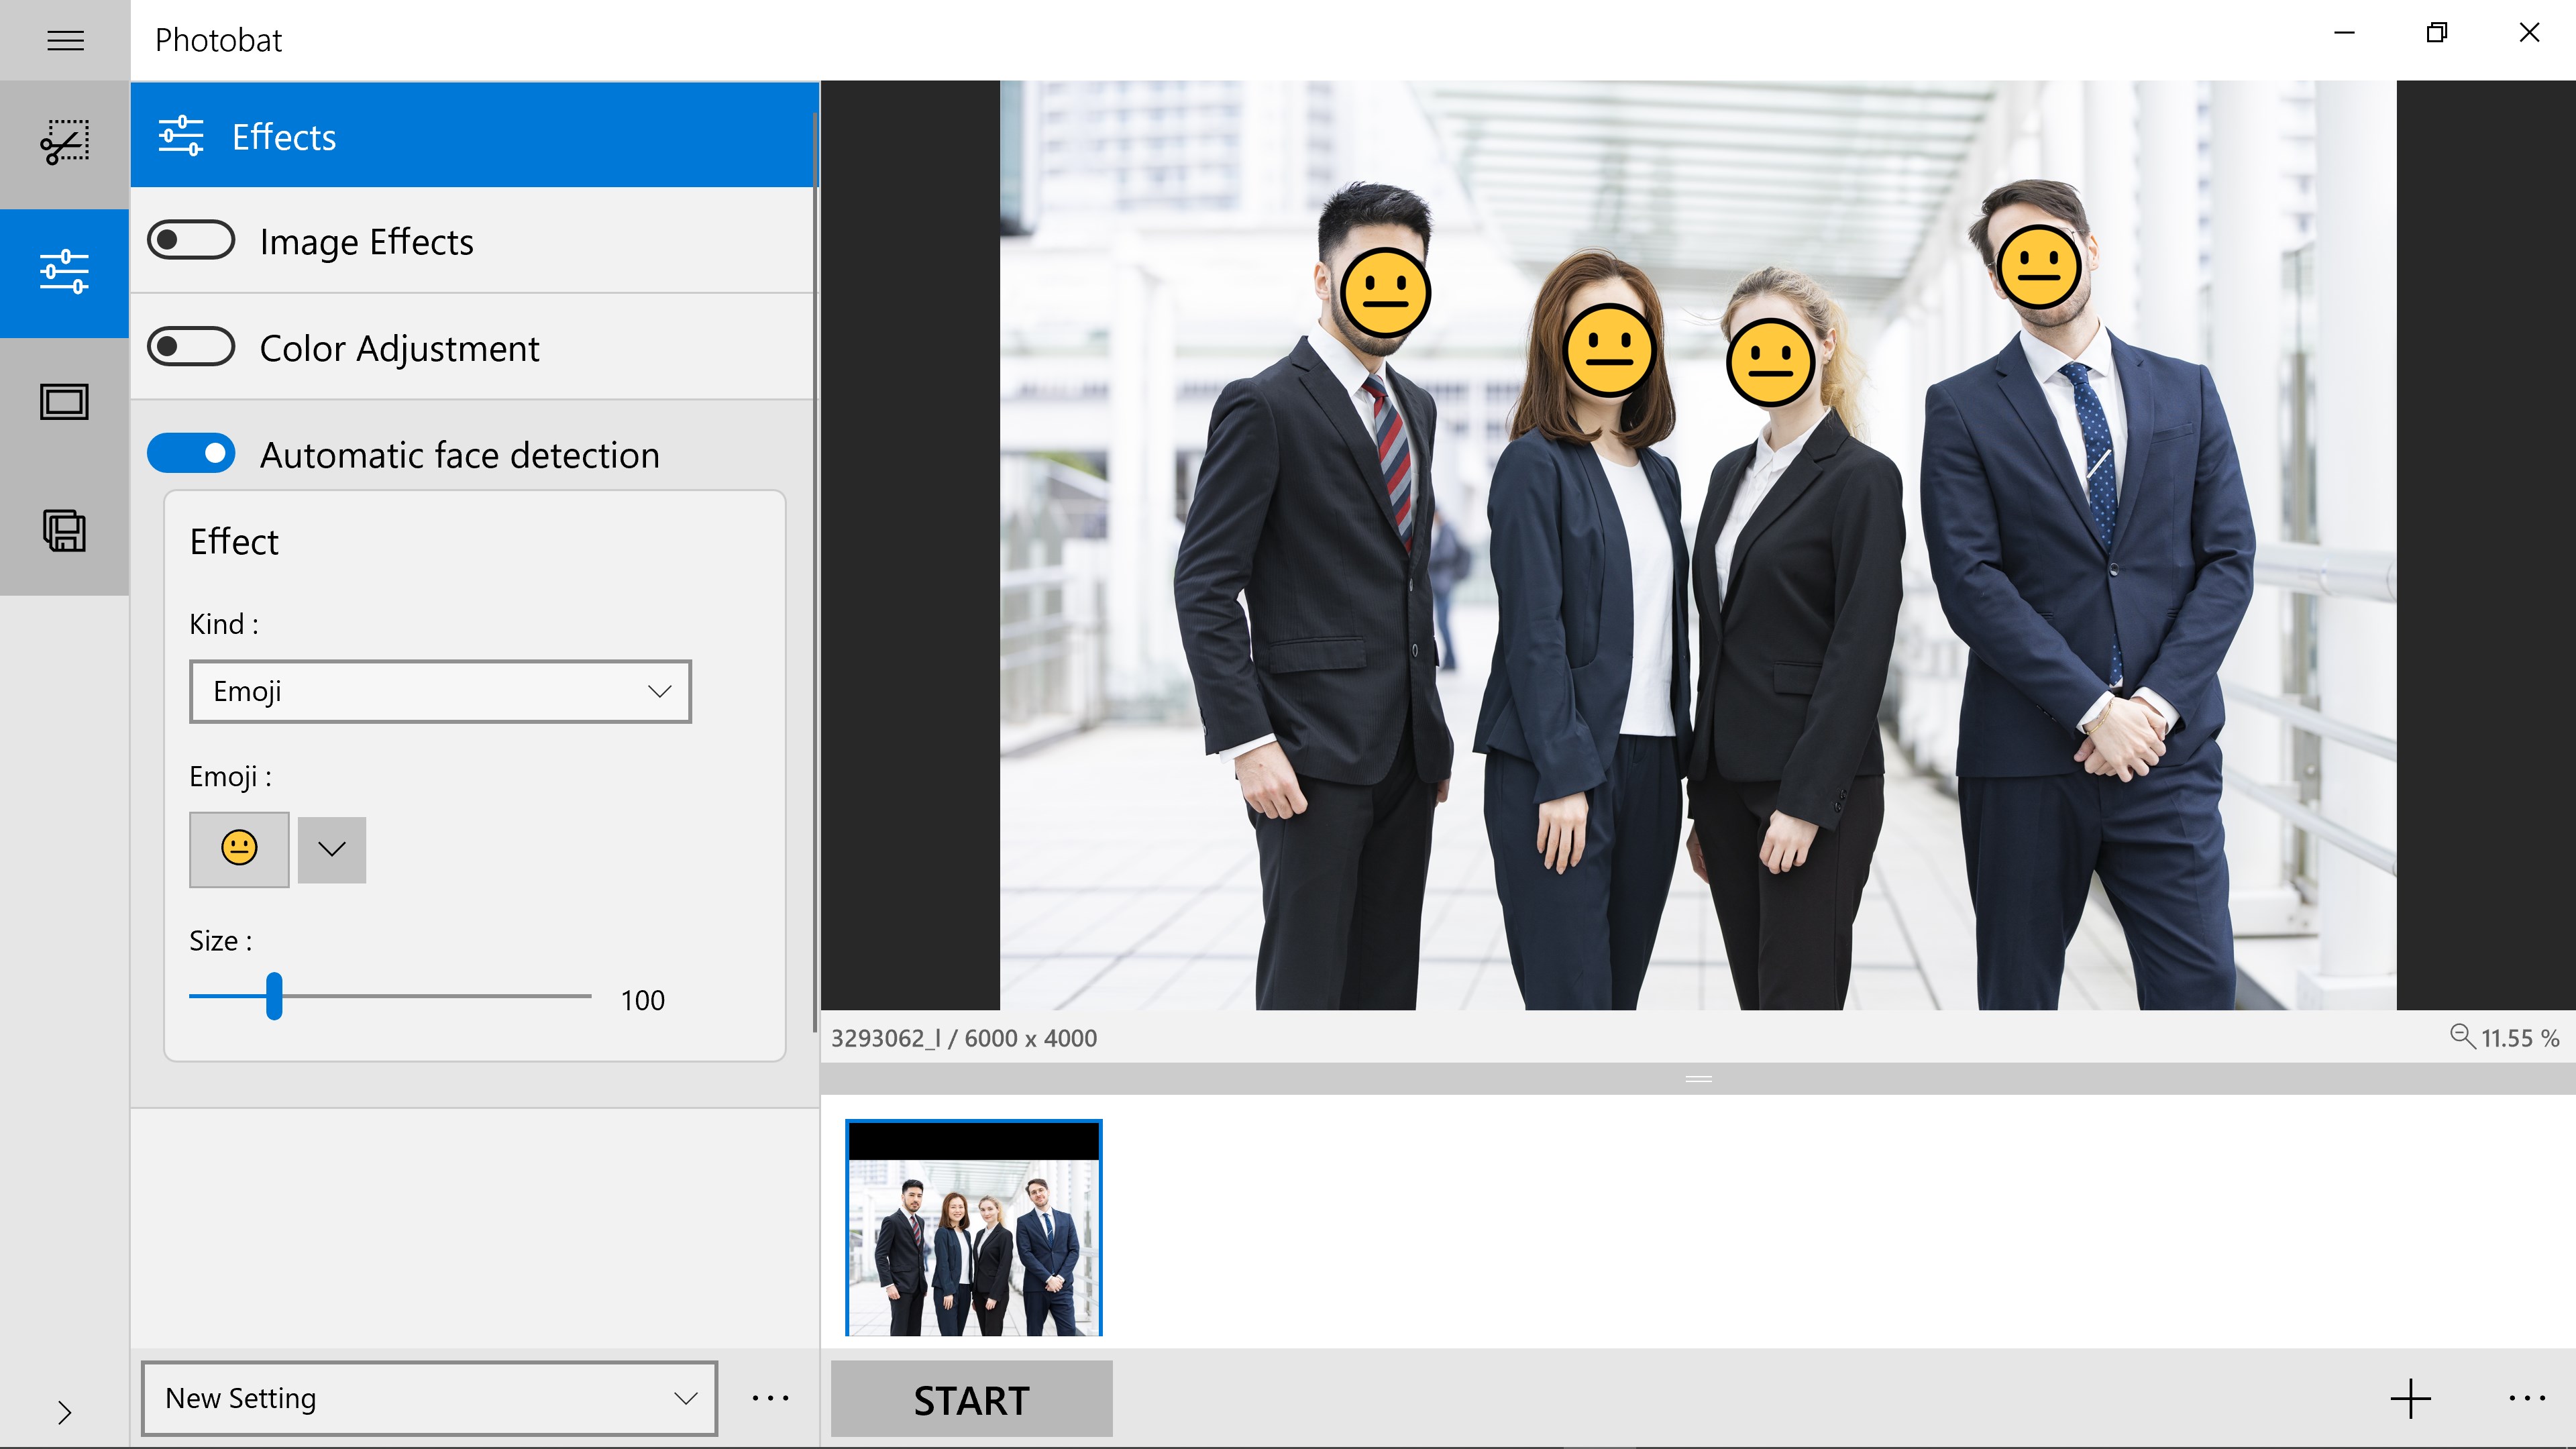Open the Kind dropdown showing Emoji
This screenshot has width=2576, height=1449.
coord(440,691)
